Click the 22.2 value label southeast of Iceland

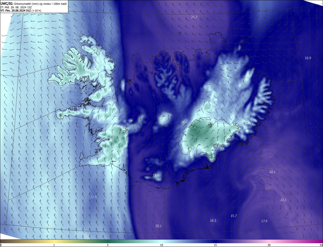click(x=272, y=172)
